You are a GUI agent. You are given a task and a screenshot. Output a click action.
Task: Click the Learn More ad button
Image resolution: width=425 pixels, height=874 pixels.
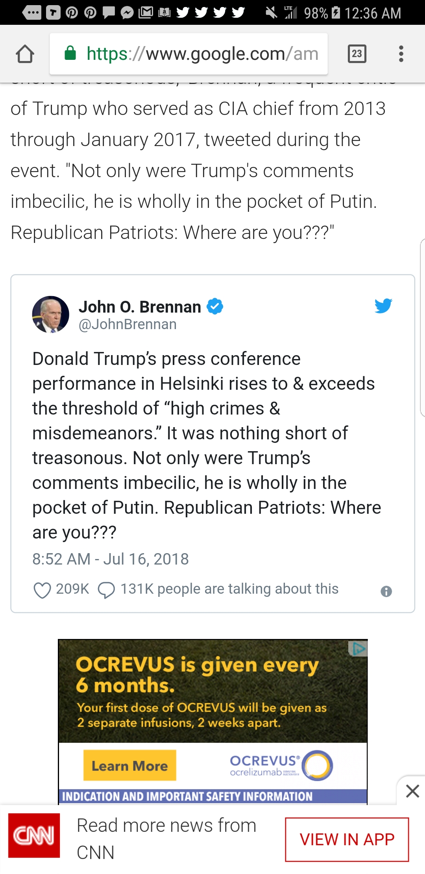130,766
